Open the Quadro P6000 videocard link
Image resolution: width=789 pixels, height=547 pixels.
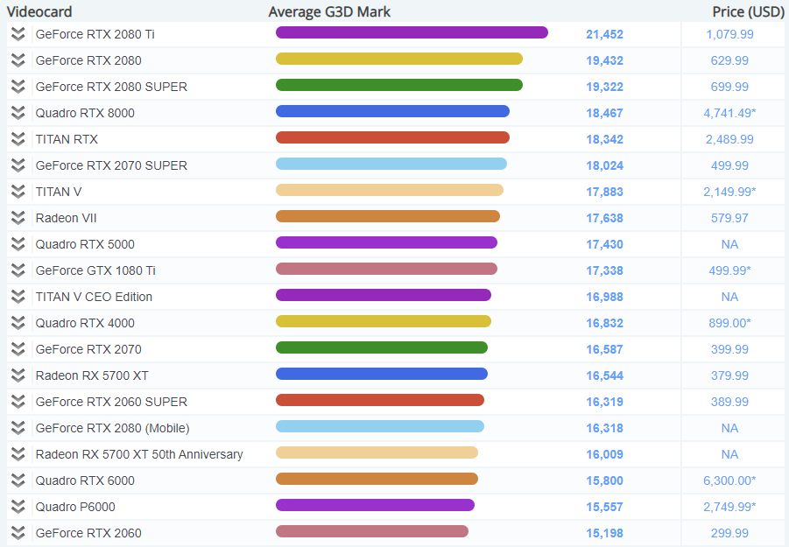click(x=75, y=507)
